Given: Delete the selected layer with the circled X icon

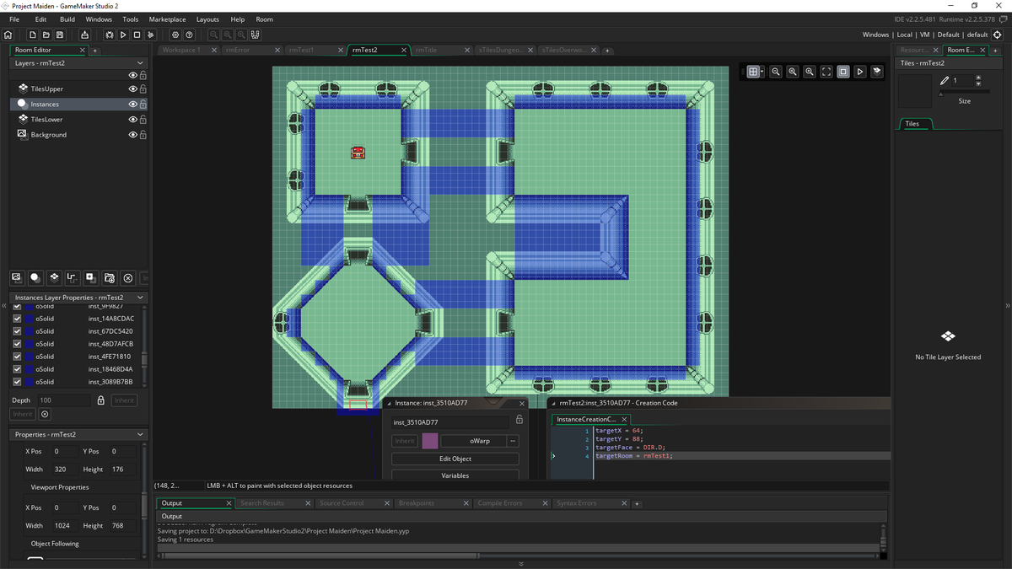Looking at the screenshot, I should pos(128,277).
